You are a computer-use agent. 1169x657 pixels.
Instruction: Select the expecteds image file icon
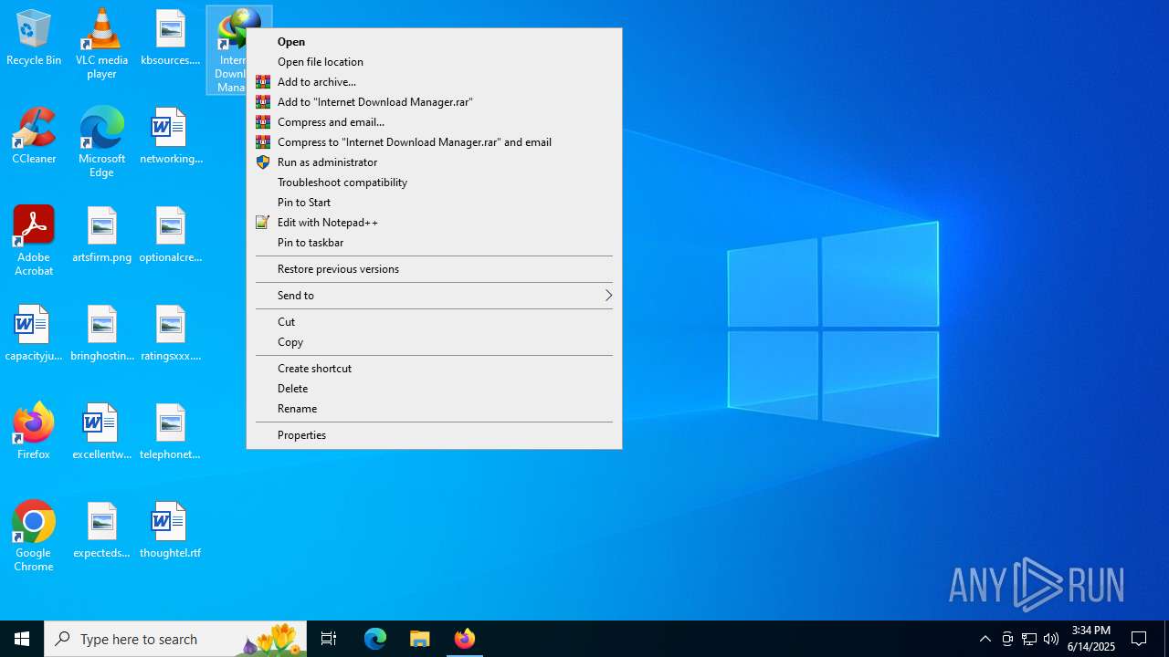tap(101, 530)
